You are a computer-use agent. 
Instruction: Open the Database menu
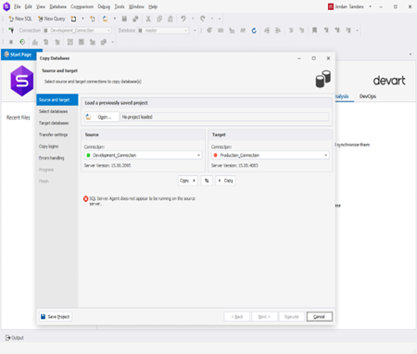(x=57, y=6)
